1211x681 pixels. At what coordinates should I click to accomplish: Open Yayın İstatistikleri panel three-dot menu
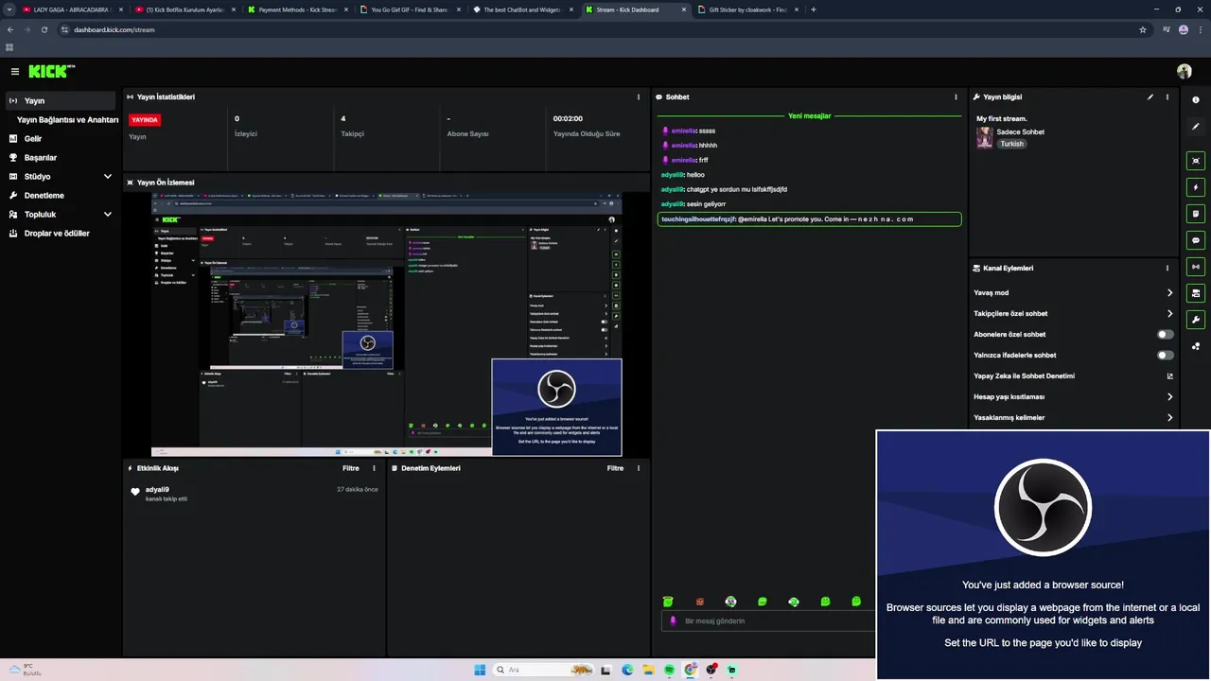coord(639,96)
